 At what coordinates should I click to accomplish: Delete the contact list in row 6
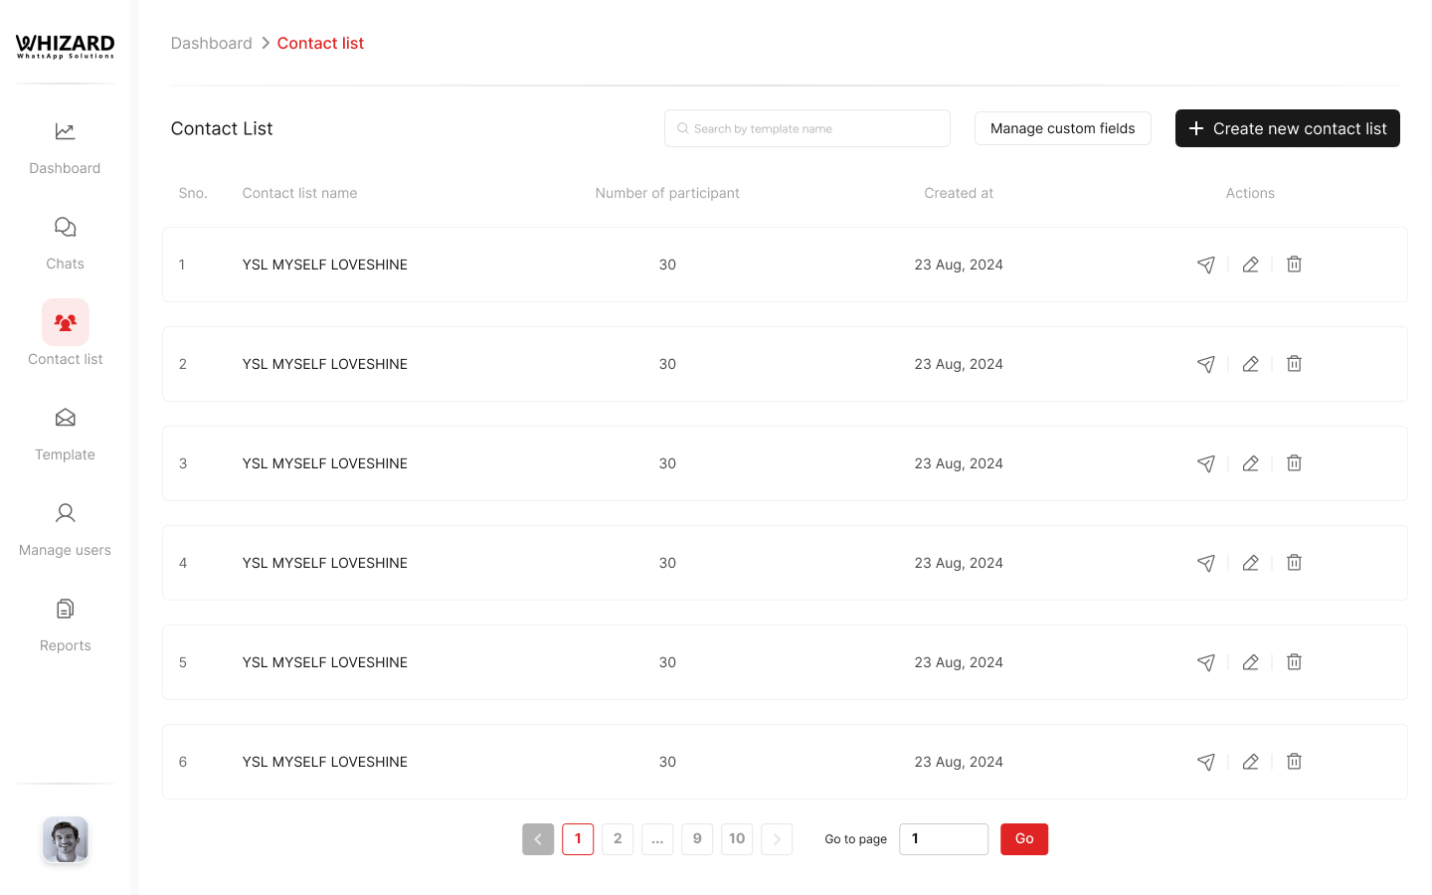[x=1294, y=762]
